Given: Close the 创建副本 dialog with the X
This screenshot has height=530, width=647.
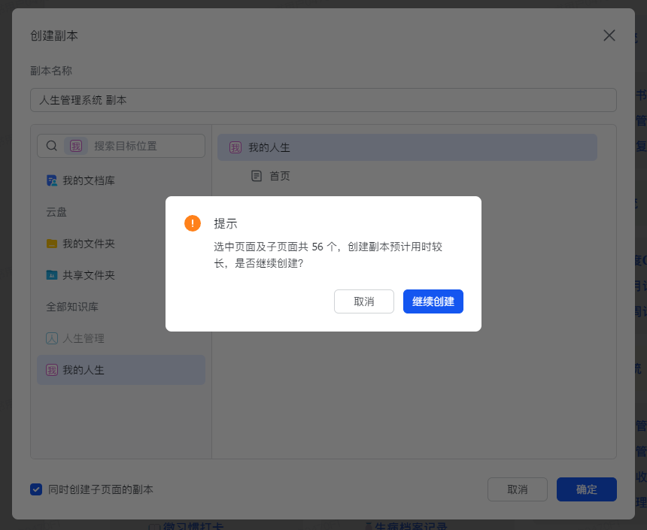Looking at the screenshot, I should [609, 35].
